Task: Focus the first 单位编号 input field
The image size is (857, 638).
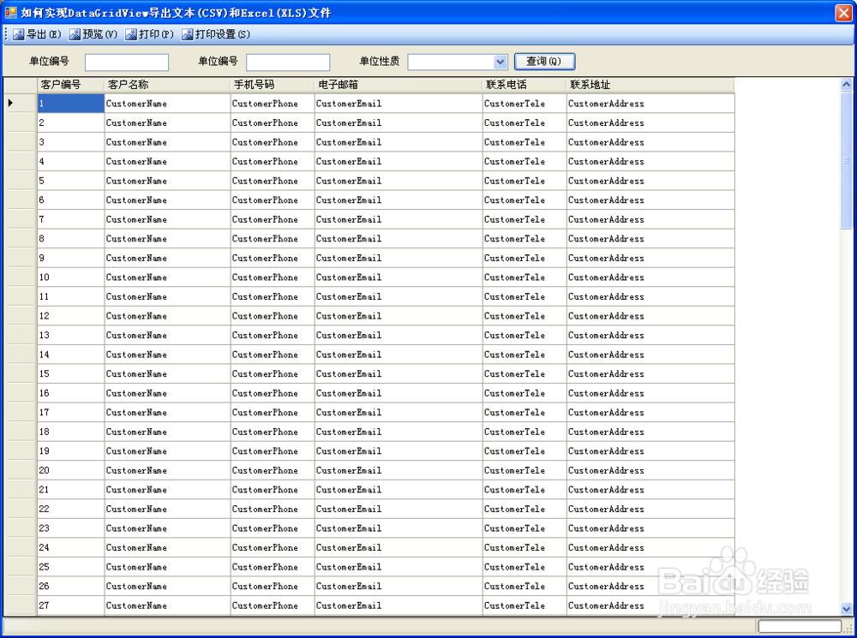Action: point(127,63)
